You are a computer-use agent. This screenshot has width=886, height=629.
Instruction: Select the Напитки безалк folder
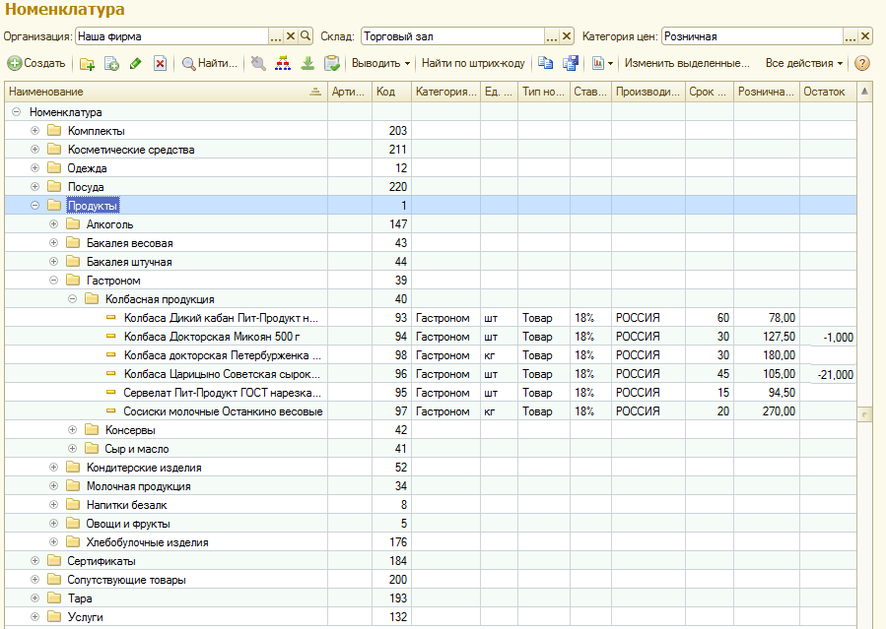pyautogui.click(x=431, y=504)
